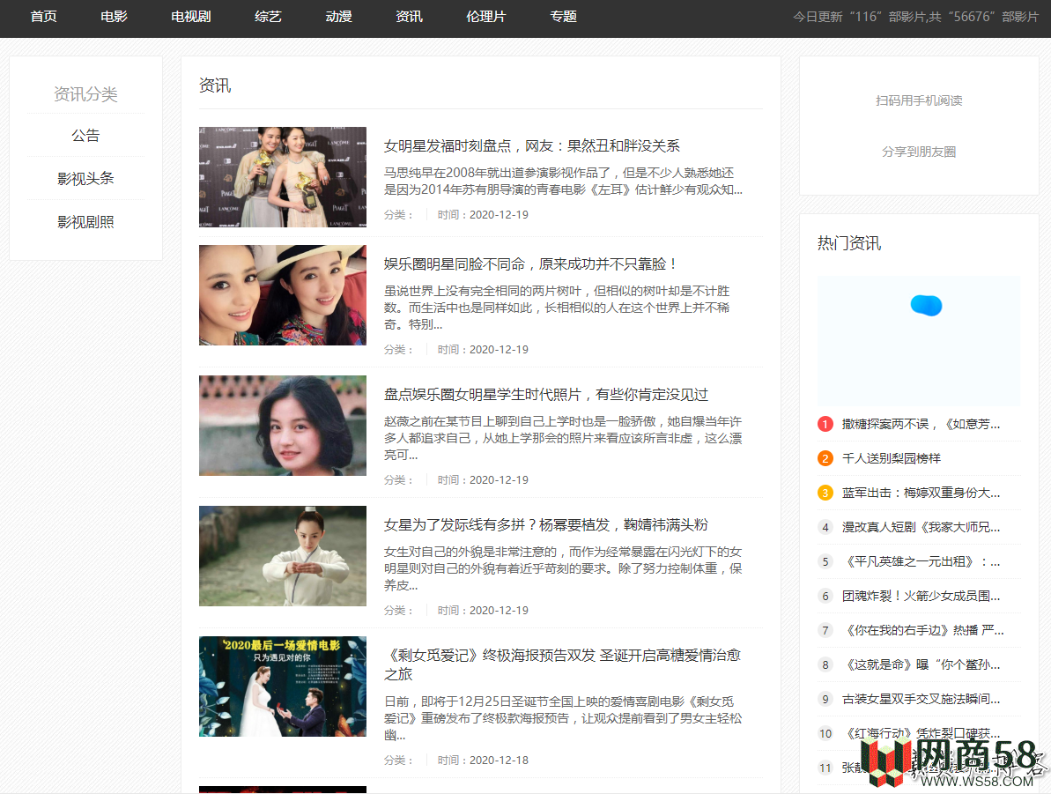Select 影视头条 category in sidebar
The image size is (1051, 794).
coord(85,178)
